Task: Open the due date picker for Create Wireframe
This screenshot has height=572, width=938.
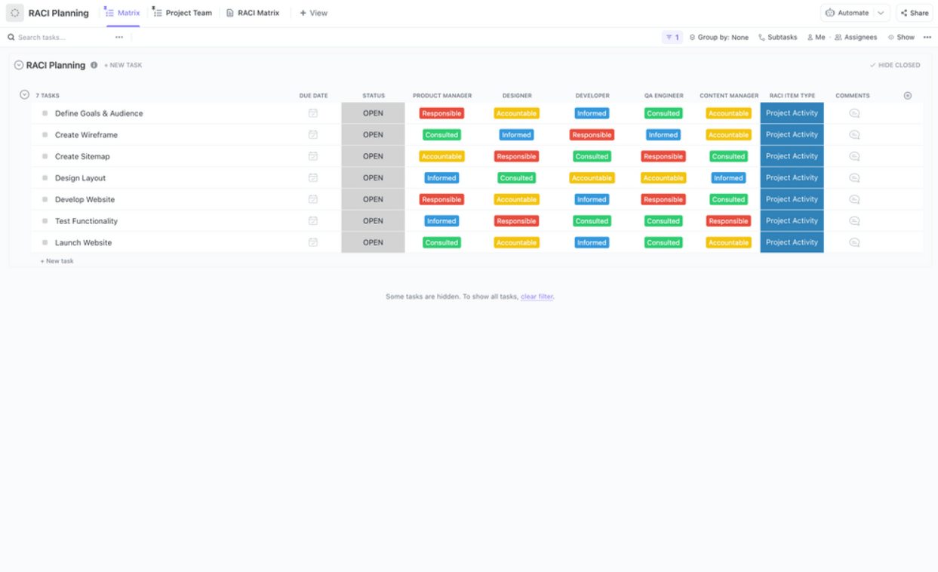Action: coord(313,135)
